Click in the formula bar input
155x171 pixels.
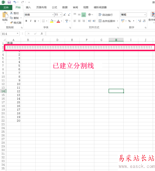pos(100,34)
